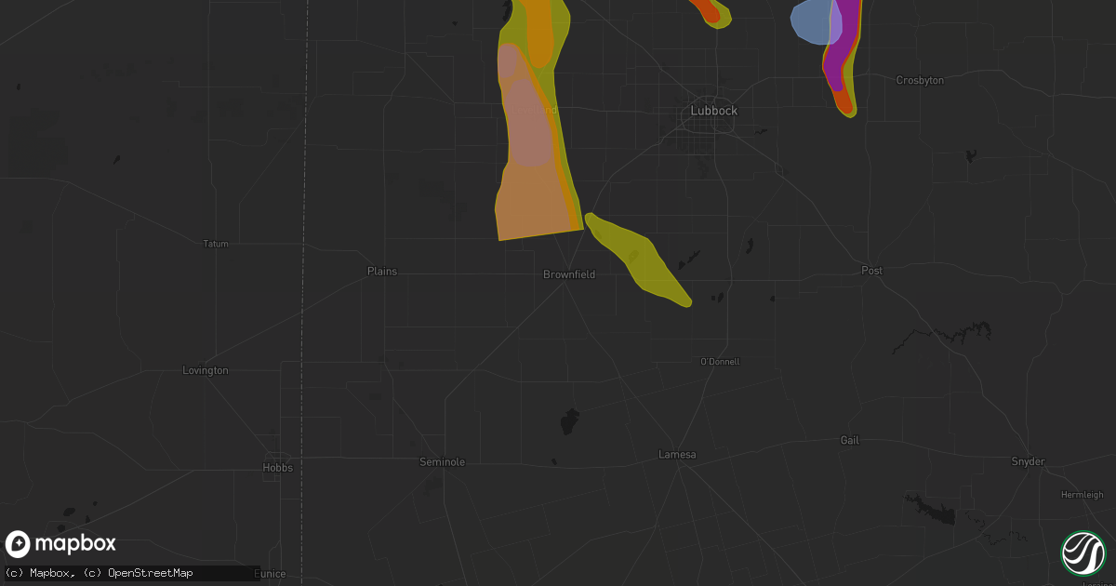Screen dimensions: 1116x586
Task: Click the Gail label
Action: pos(849,440)
